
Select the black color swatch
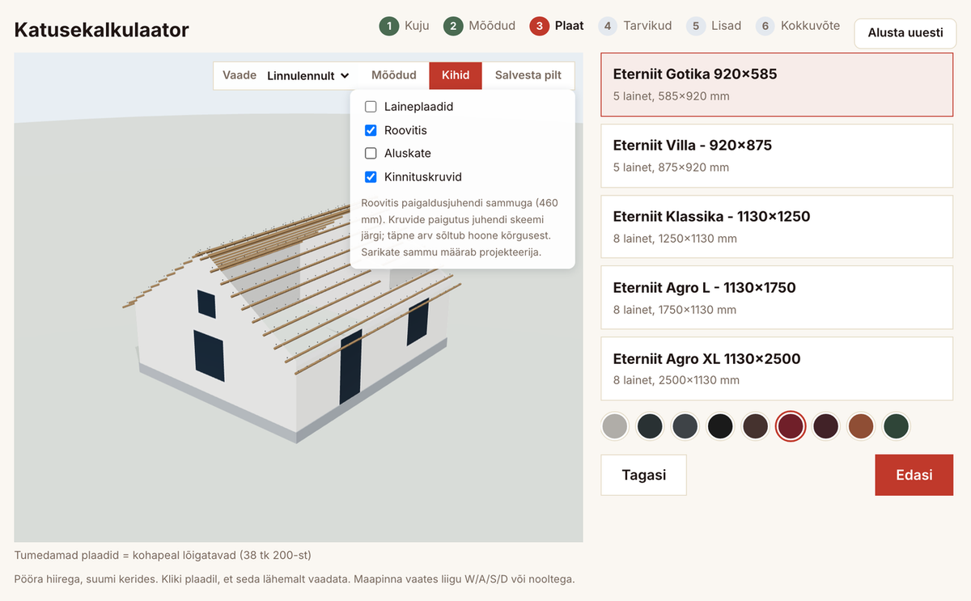click(x=720, y=425)
